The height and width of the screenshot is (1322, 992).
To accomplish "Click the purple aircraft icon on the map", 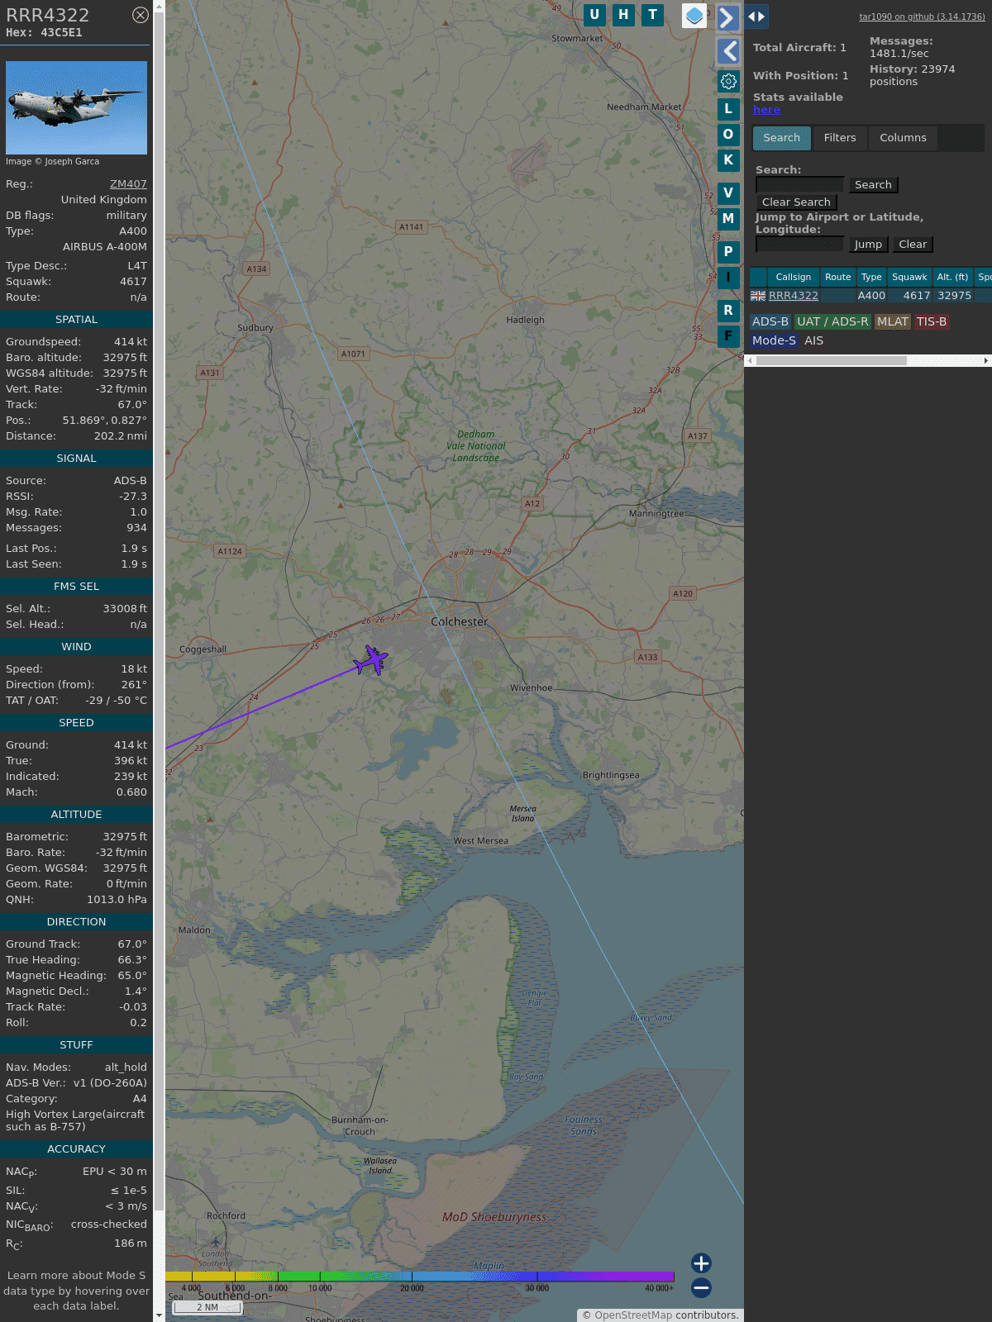I will click(x=371, y=660).
